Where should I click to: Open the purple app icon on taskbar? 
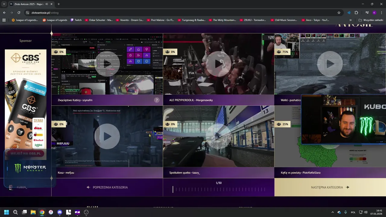(x=78, y=212)
